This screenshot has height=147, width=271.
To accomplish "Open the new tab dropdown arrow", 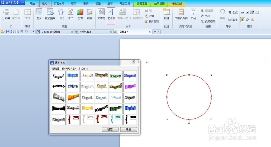I will click(x=159, y=32).
